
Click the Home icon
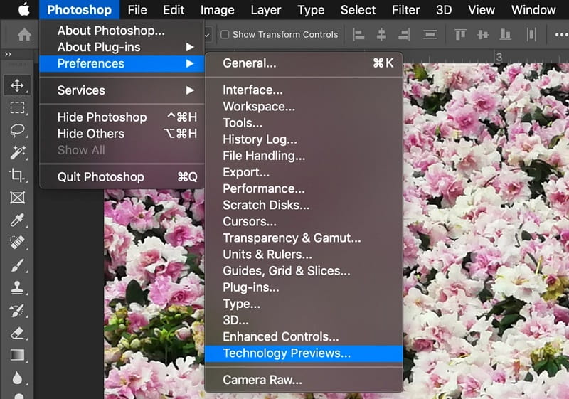(24, 35)
